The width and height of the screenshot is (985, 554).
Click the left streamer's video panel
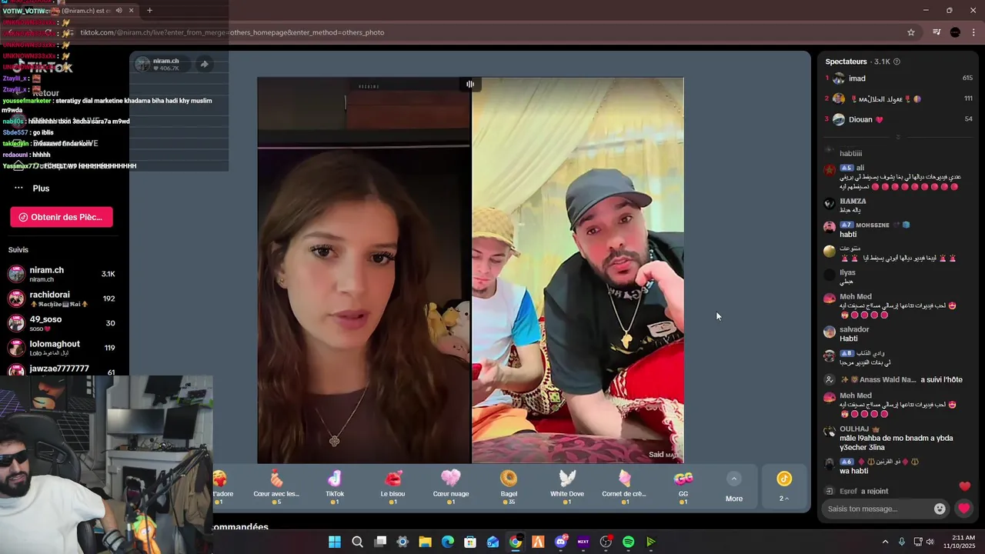(x=363, y=271)
